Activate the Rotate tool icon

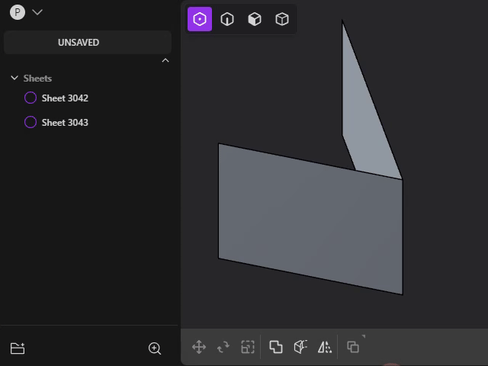point(223,347)
